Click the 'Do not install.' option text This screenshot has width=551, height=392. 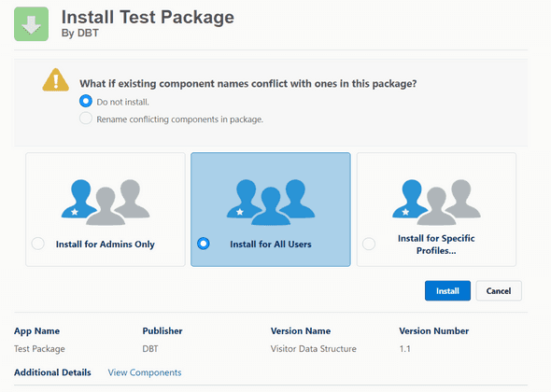(122, 102)
